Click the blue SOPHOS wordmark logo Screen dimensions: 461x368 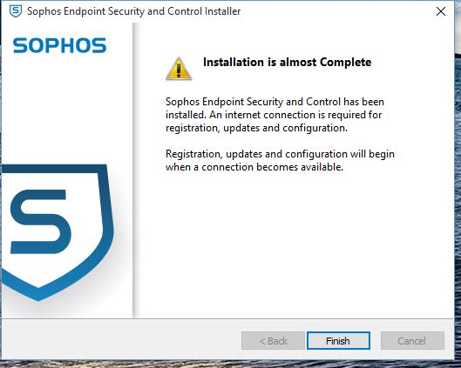[59, 45]
